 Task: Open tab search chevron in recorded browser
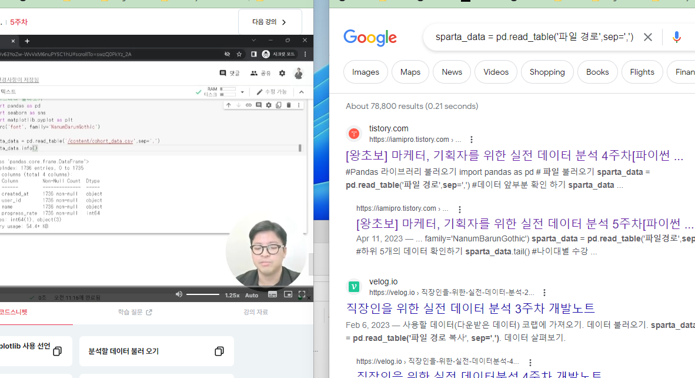[253, 41]
